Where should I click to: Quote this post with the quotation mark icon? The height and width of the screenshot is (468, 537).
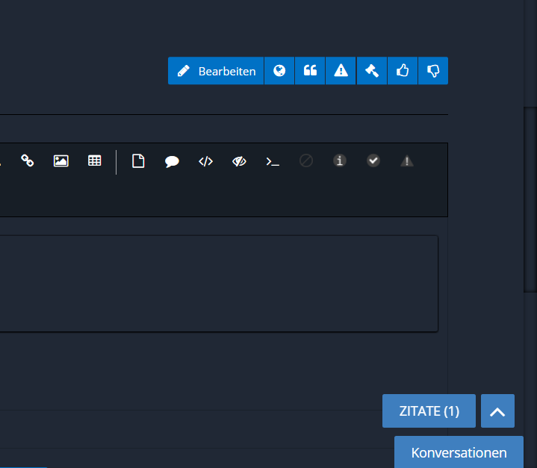coord(310,71)
